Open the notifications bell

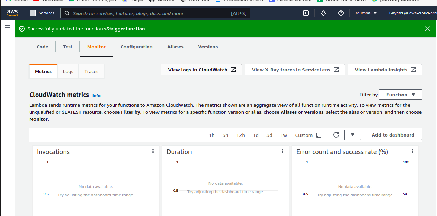(x=323, y=13)
